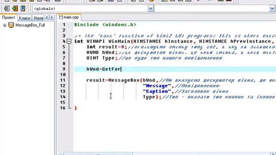Viewport: 276px width, 155px height.
Task: Click the horizontal scrollbar's right arrow
Action: pyautogui.click(x=273, y=154)
